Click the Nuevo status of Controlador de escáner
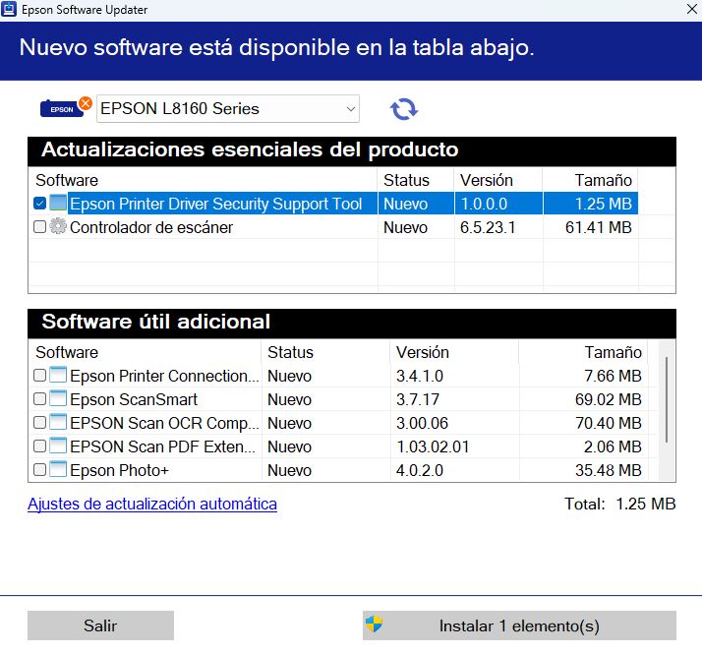This screenshot has width=702, height=654. pos(405,227)
